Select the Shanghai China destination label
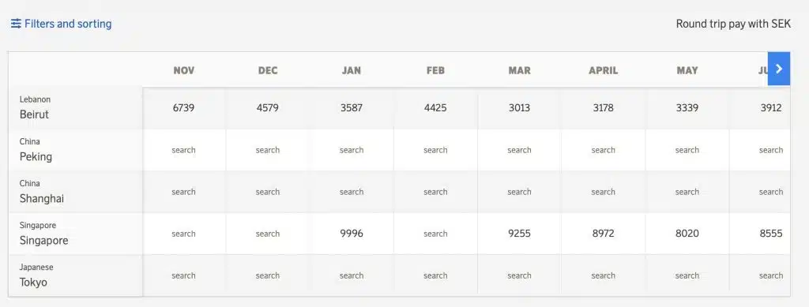The image size is (809, 307). tap(75, 192)
